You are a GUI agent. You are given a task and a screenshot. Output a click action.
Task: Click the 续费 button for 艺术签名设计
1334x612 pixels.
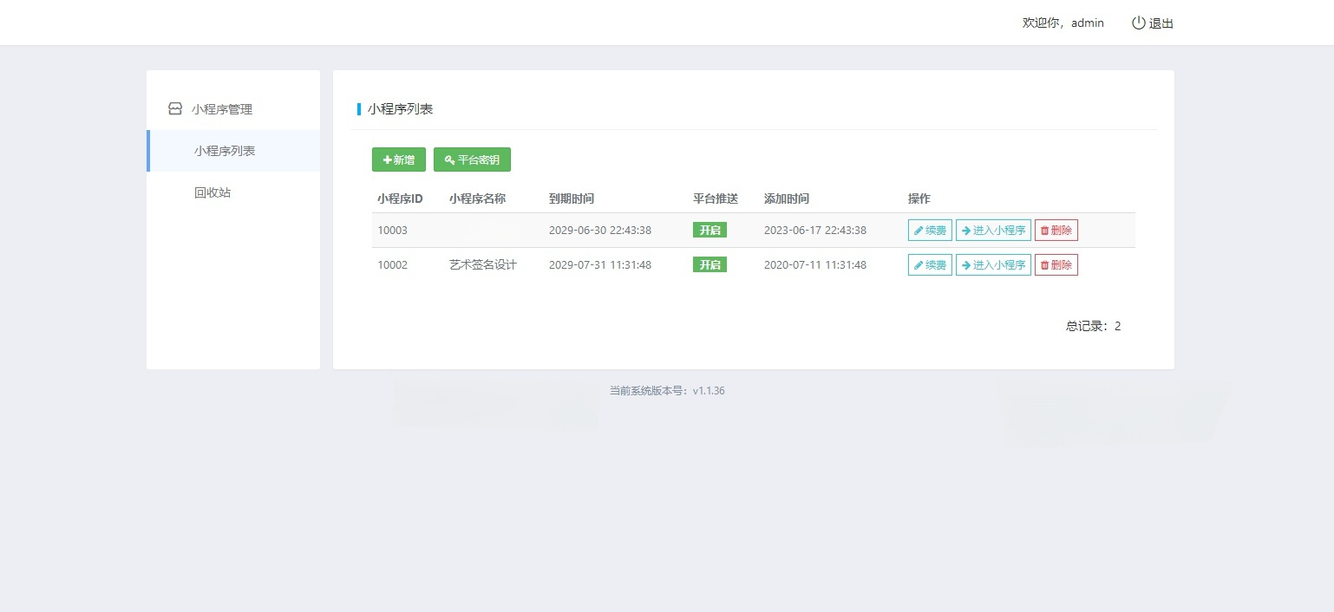pyautogui.click(x=929, y=264)
